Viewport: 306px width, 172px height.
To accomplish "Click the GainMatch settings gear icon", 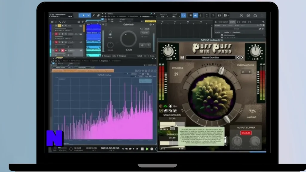I will (x=151, y=24).
